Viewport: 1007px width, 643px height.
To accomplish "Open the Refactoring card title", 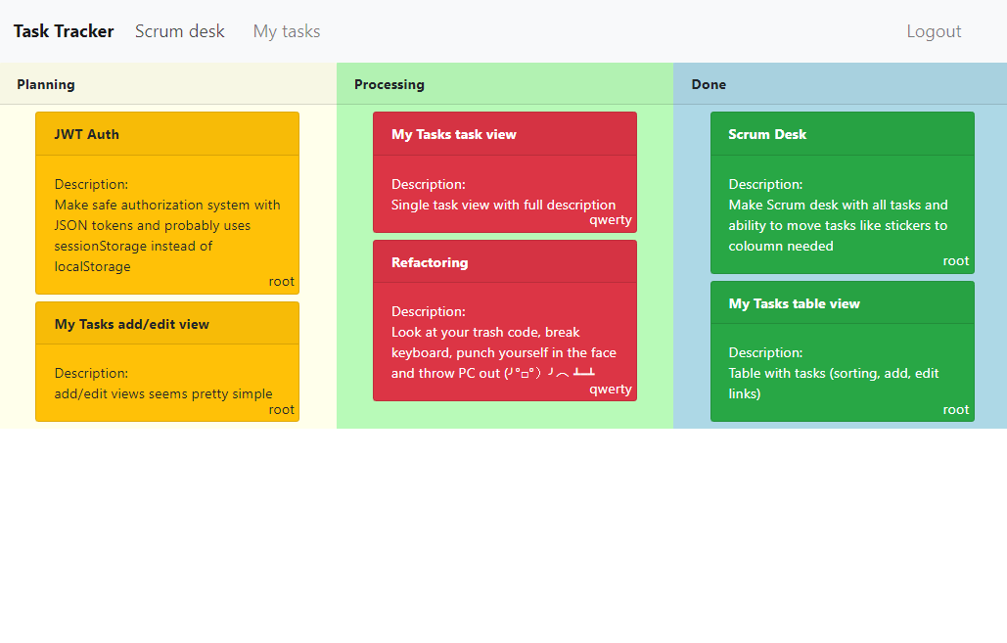I will (430, 262).
